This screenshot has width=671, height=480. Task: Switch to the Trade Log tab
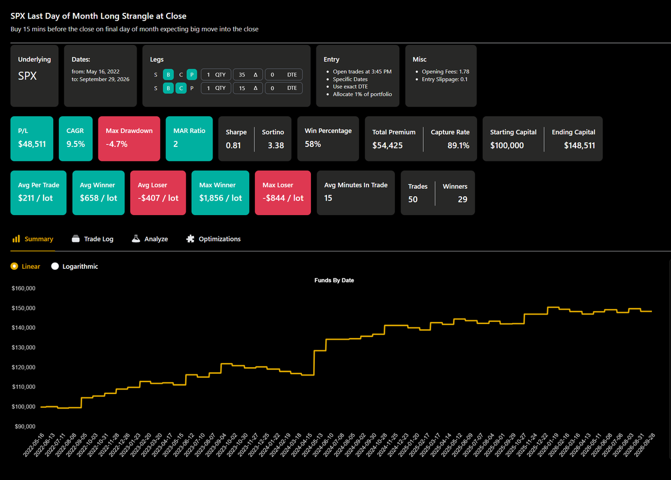pos(93,239)
